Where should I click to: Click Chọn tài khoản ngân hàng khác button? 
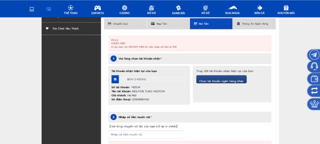tap(222, 79)
